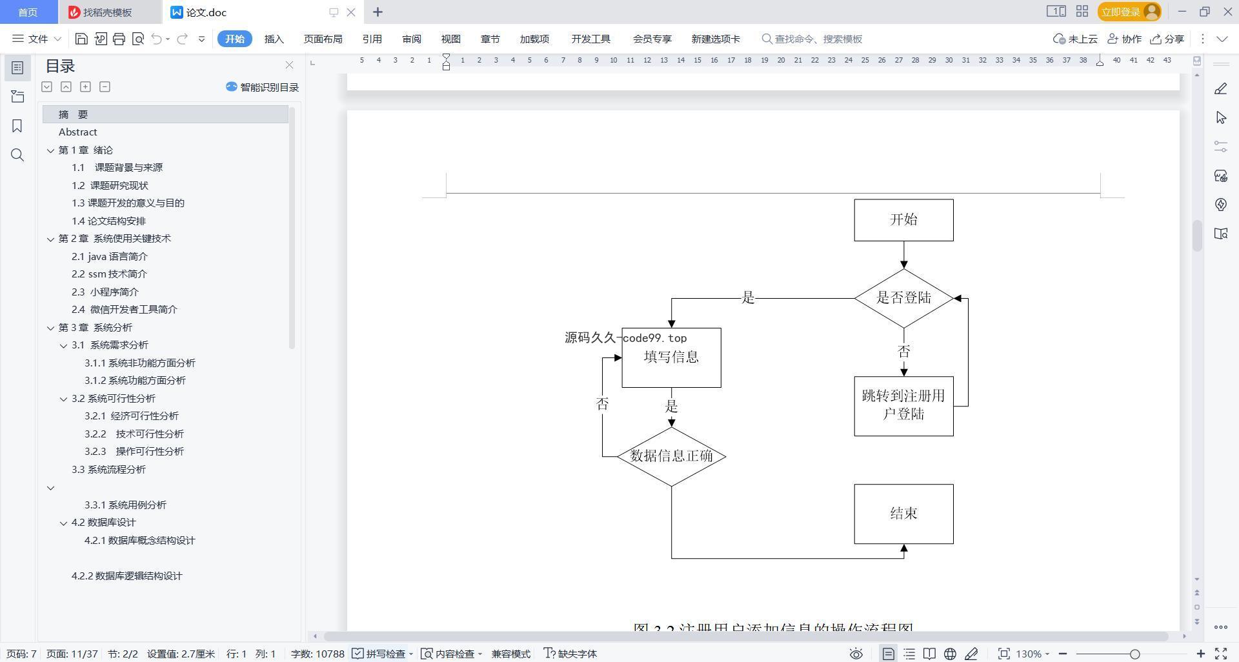Click the pen tool icon in right sidebar
1239x662 pixels.
tap(1220, 88)
